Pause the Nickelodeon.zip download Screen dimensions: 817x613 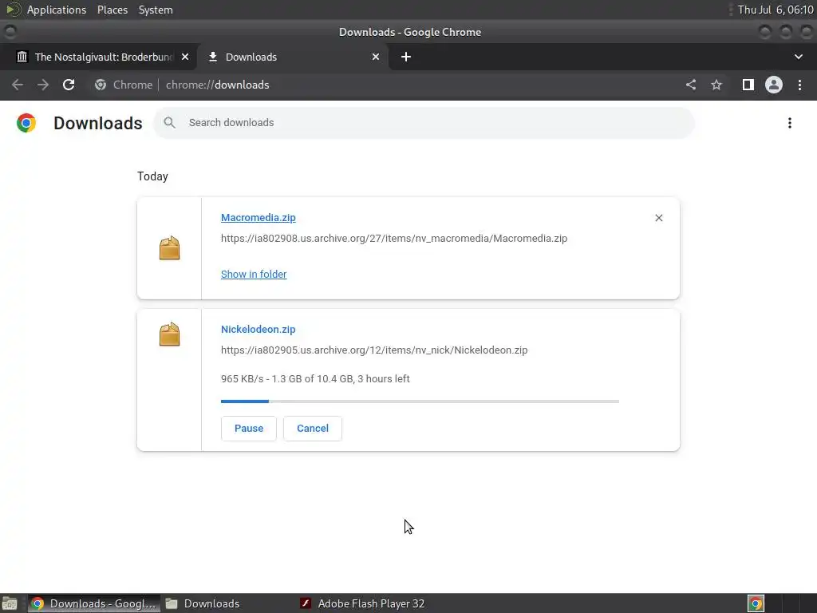tap(249, 429)
